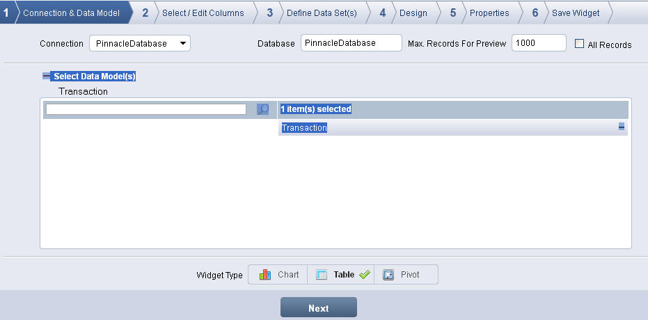Select the Transaction item in selected list
The image size is (648, 320).
click(x=304, y=128)
